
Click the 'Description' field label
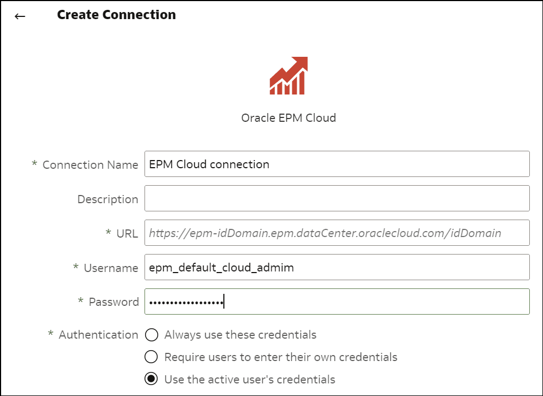click(108, 199)
